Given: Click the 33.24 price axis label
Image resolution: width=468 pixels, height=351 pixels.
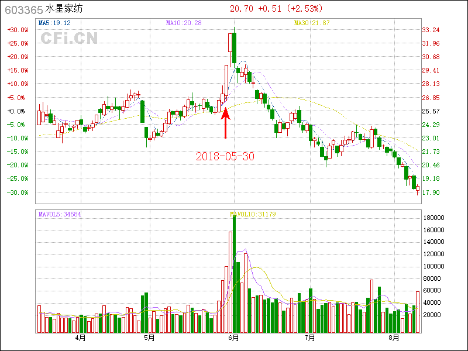Looking at the screenshot, I should pos(431,30).
